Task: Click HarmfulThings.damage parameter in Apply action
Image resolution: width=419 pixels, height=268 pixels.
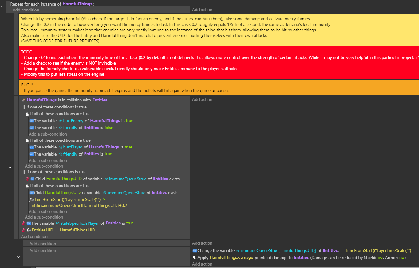Action: pos(231,258)
